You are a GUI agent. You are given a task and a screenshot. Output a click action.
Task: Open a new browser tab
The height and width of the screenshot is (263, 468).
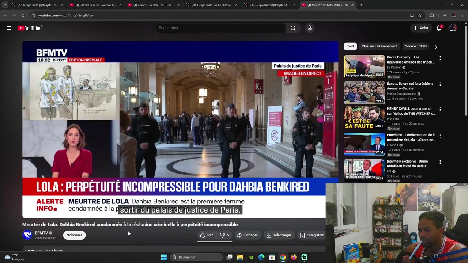tap(361, 5)
